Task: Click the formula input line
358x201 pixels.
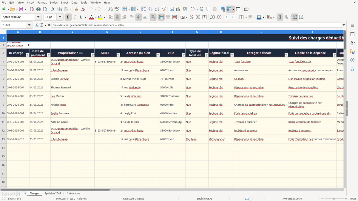Action: (x=197, y=25)
